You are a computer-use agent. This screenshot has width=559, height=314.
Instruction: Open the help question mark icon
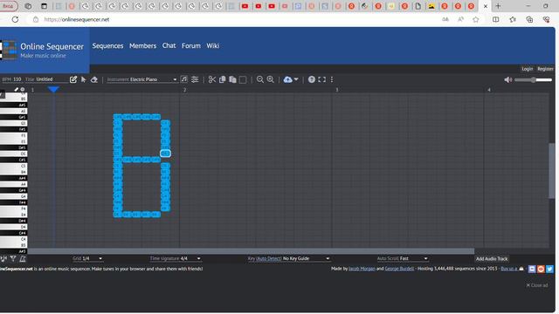click(x=312, y=79)
